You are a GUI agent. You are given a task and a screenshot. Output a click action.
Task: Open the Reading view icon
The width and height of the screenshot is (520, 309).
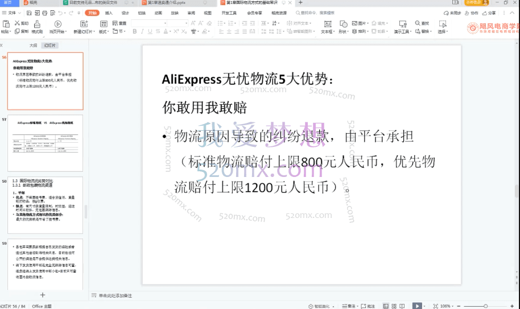402,306
